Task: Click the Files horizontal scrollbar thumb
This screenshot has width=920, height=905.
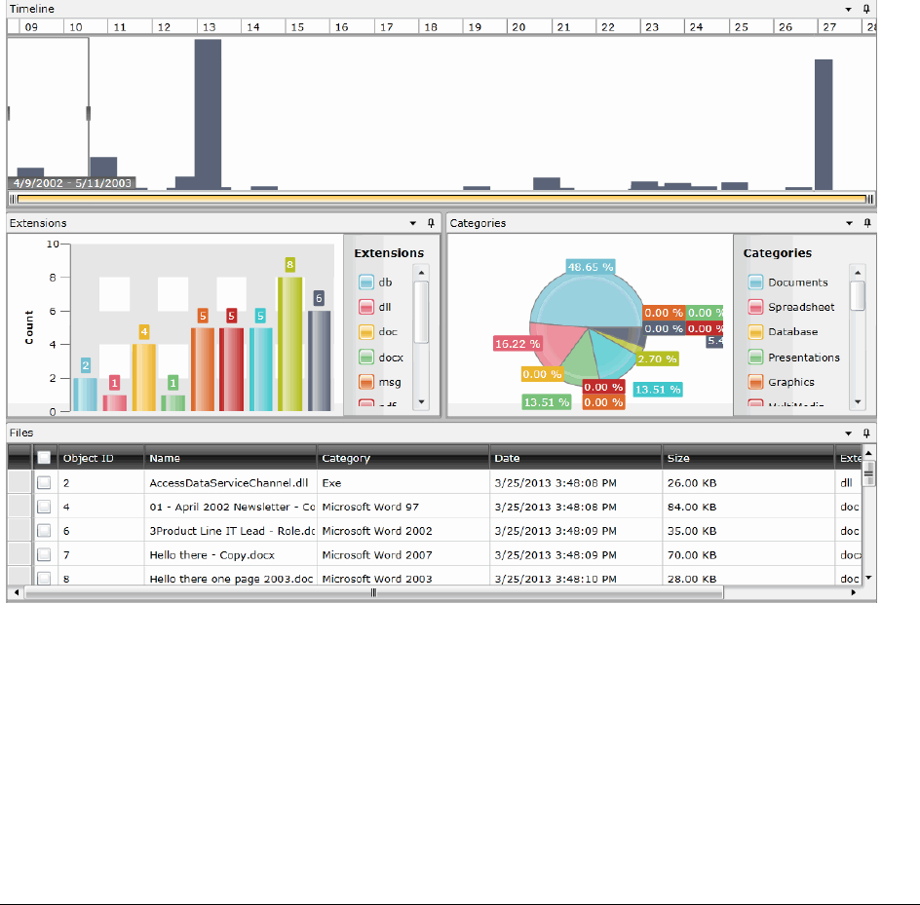Action: pyautogui.click(x=374, y=592)
